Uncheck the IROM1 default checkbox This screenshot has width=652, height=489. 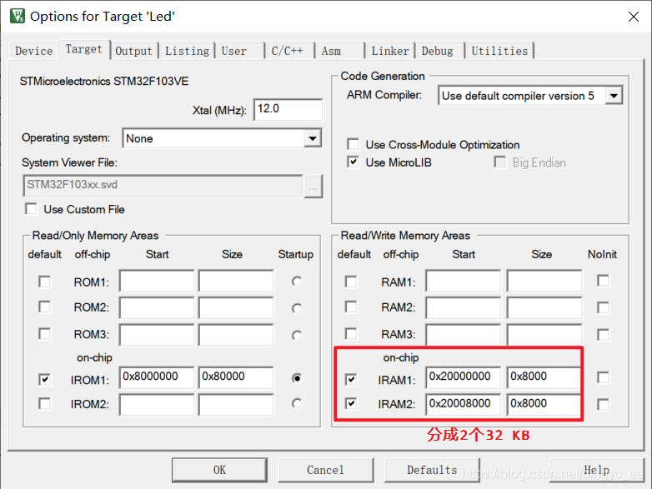[44, 379]
